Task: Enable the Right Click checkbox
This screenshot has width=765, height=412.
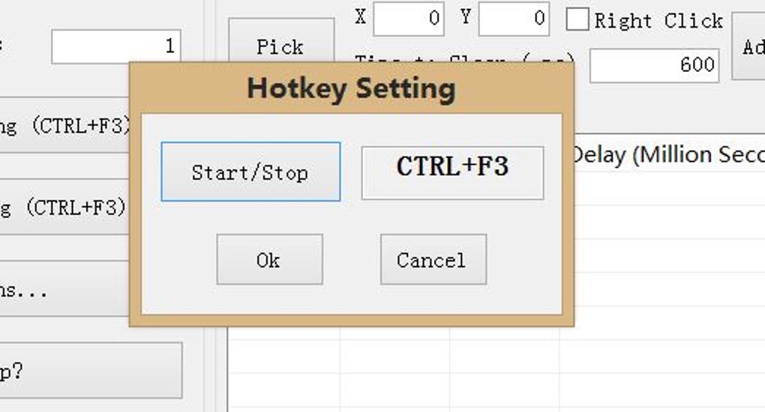Action: (x=577, y=20)
